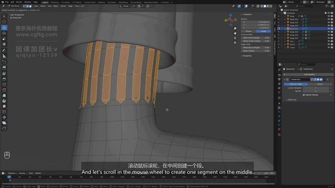Collapse the Character collection in outliner
Screen dimensions: 335x188
pyautogui.click(x=282, y=13)
